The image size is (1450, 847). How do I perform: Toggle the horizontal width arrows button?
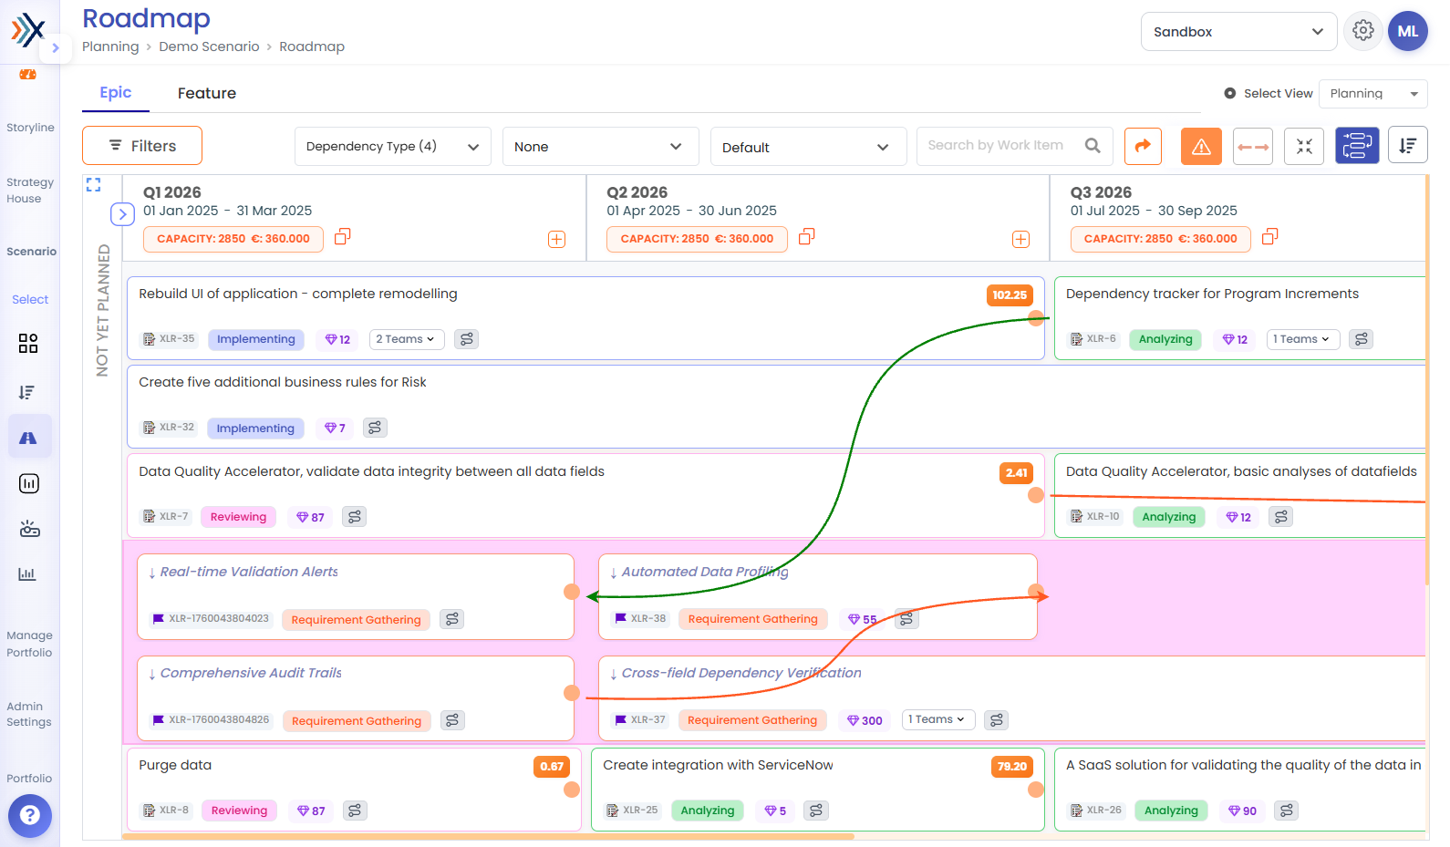tap(1253, 146)
